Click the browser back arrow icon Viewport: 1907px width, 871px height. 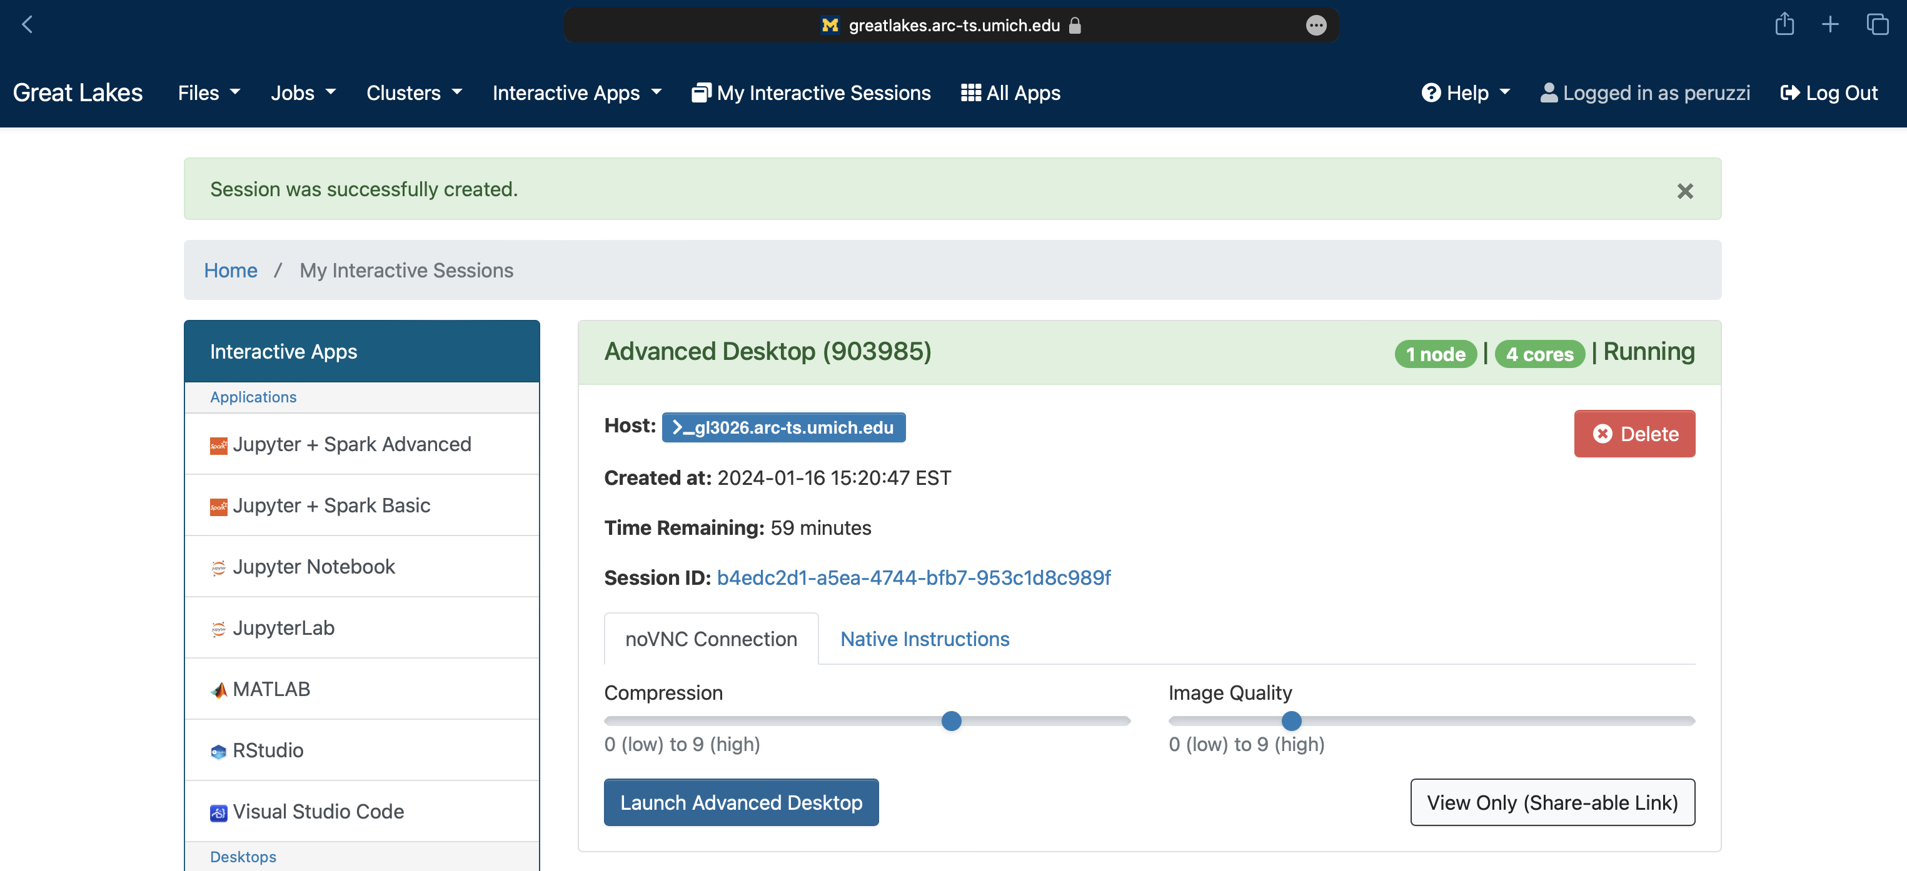28,24
